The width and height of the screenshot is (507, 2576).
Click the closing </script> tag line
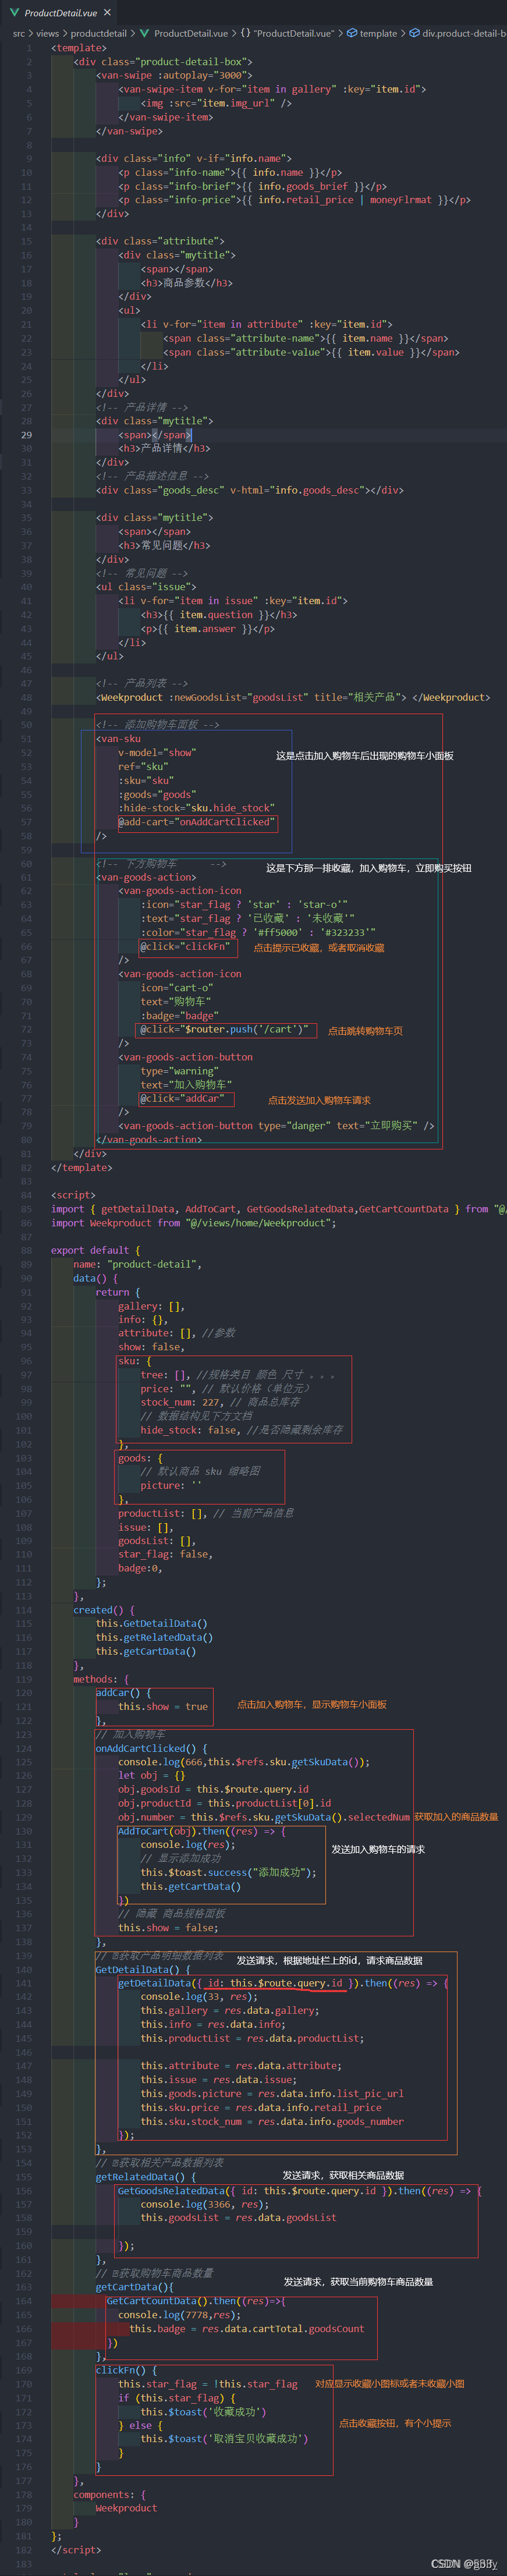[x=76, y=2549]
